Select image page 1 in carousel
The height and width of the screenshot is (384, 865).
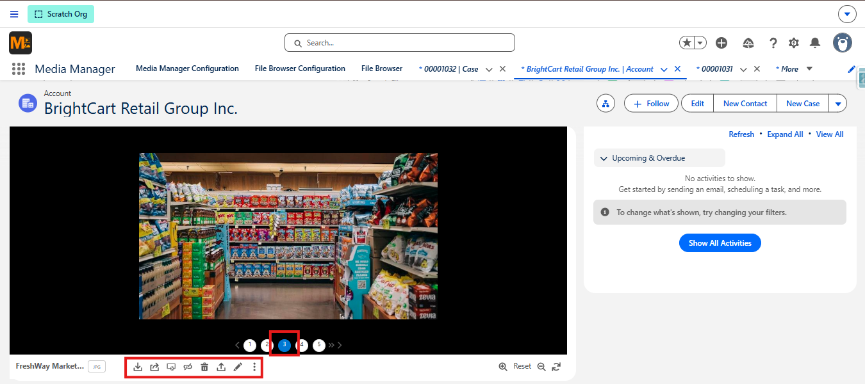point(250,345)
